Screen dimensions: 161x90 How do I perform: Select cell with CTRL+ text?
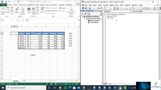pos(36,55)
